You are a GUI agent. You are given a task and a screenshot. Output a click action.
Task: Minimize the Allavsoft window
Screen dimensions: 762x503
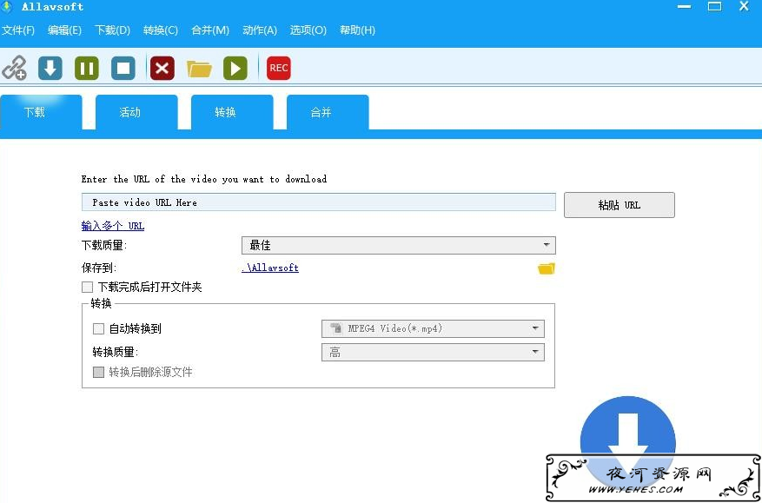pyautogui.click(x=685, y=7)
